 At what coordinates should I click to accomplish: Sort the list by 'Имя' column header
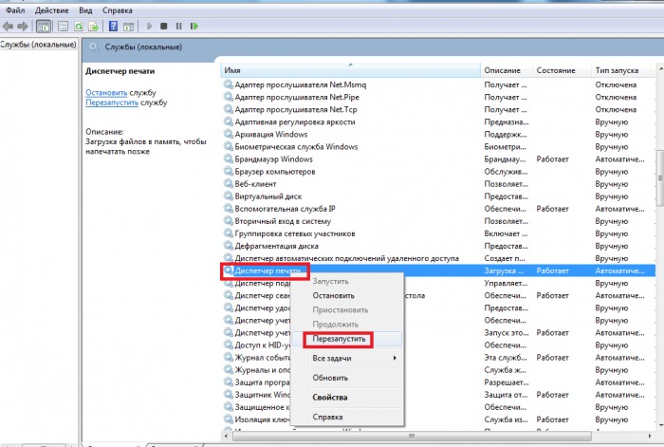click(351, 70)
